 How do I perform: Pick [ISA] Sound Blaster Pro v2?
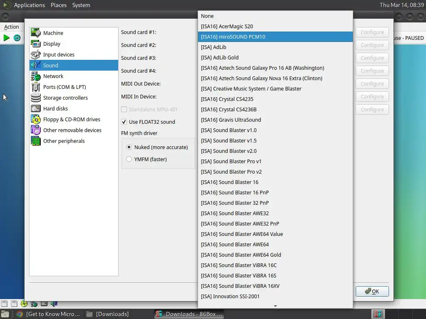click(275, 172)
